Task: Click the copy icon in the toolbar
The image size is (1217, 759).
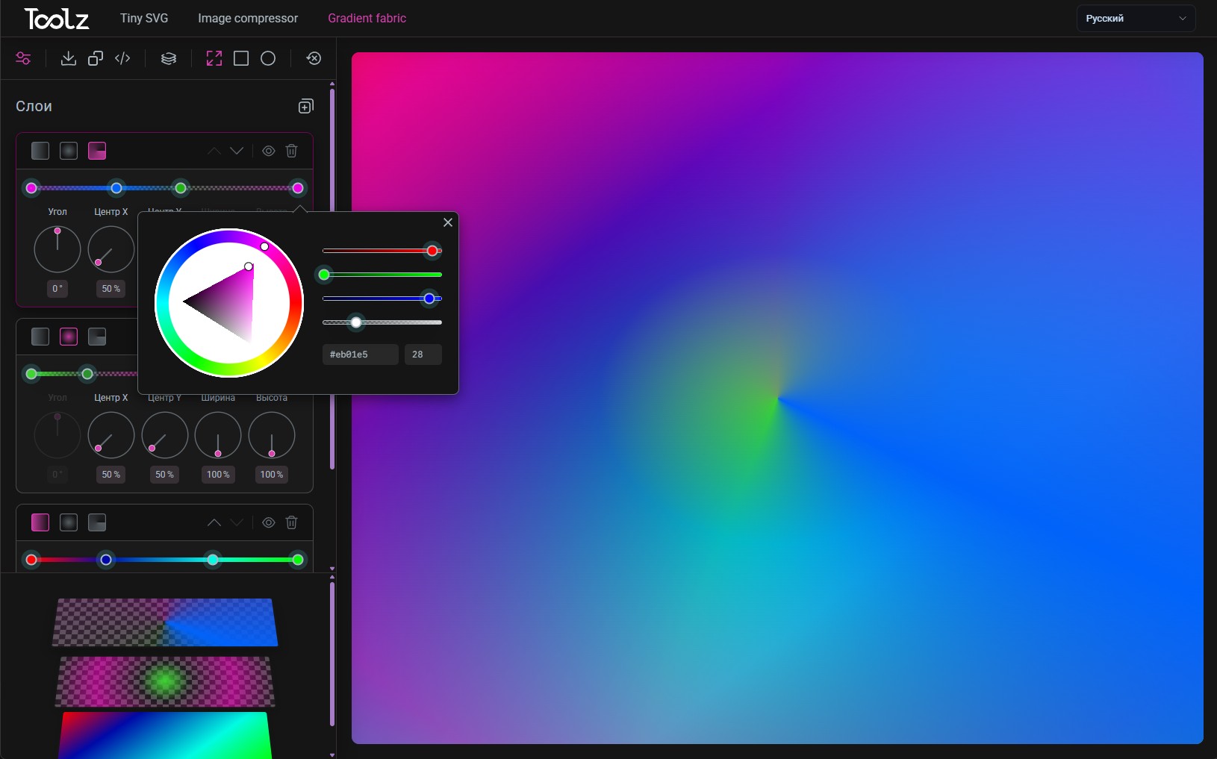Action: point(96,58)
